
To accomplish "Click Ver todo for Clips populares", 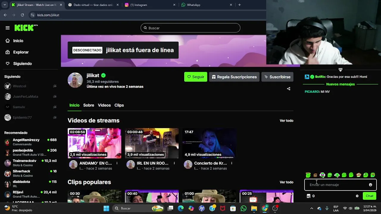I will pos(286,182).
